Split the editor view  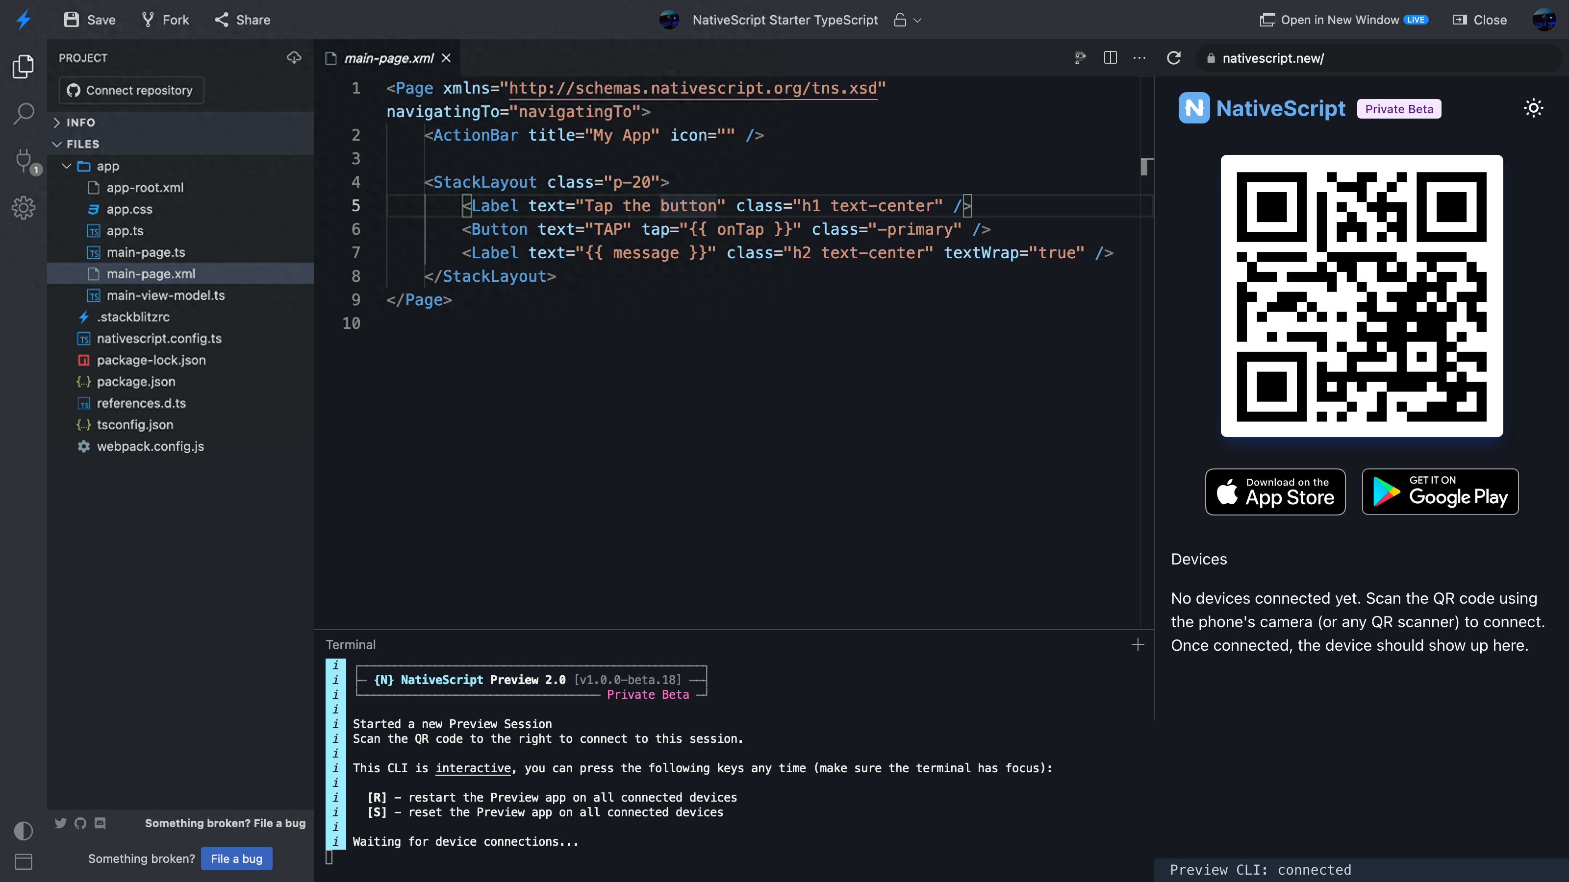pyautogui.click(x=1111, y=58)
